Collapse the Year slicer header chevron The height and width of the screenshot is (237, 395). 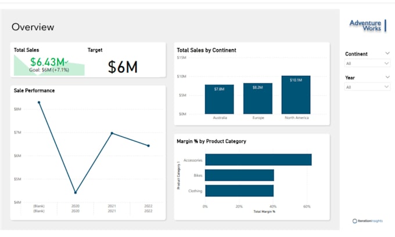pyautogui.click(x=387, y=77)
